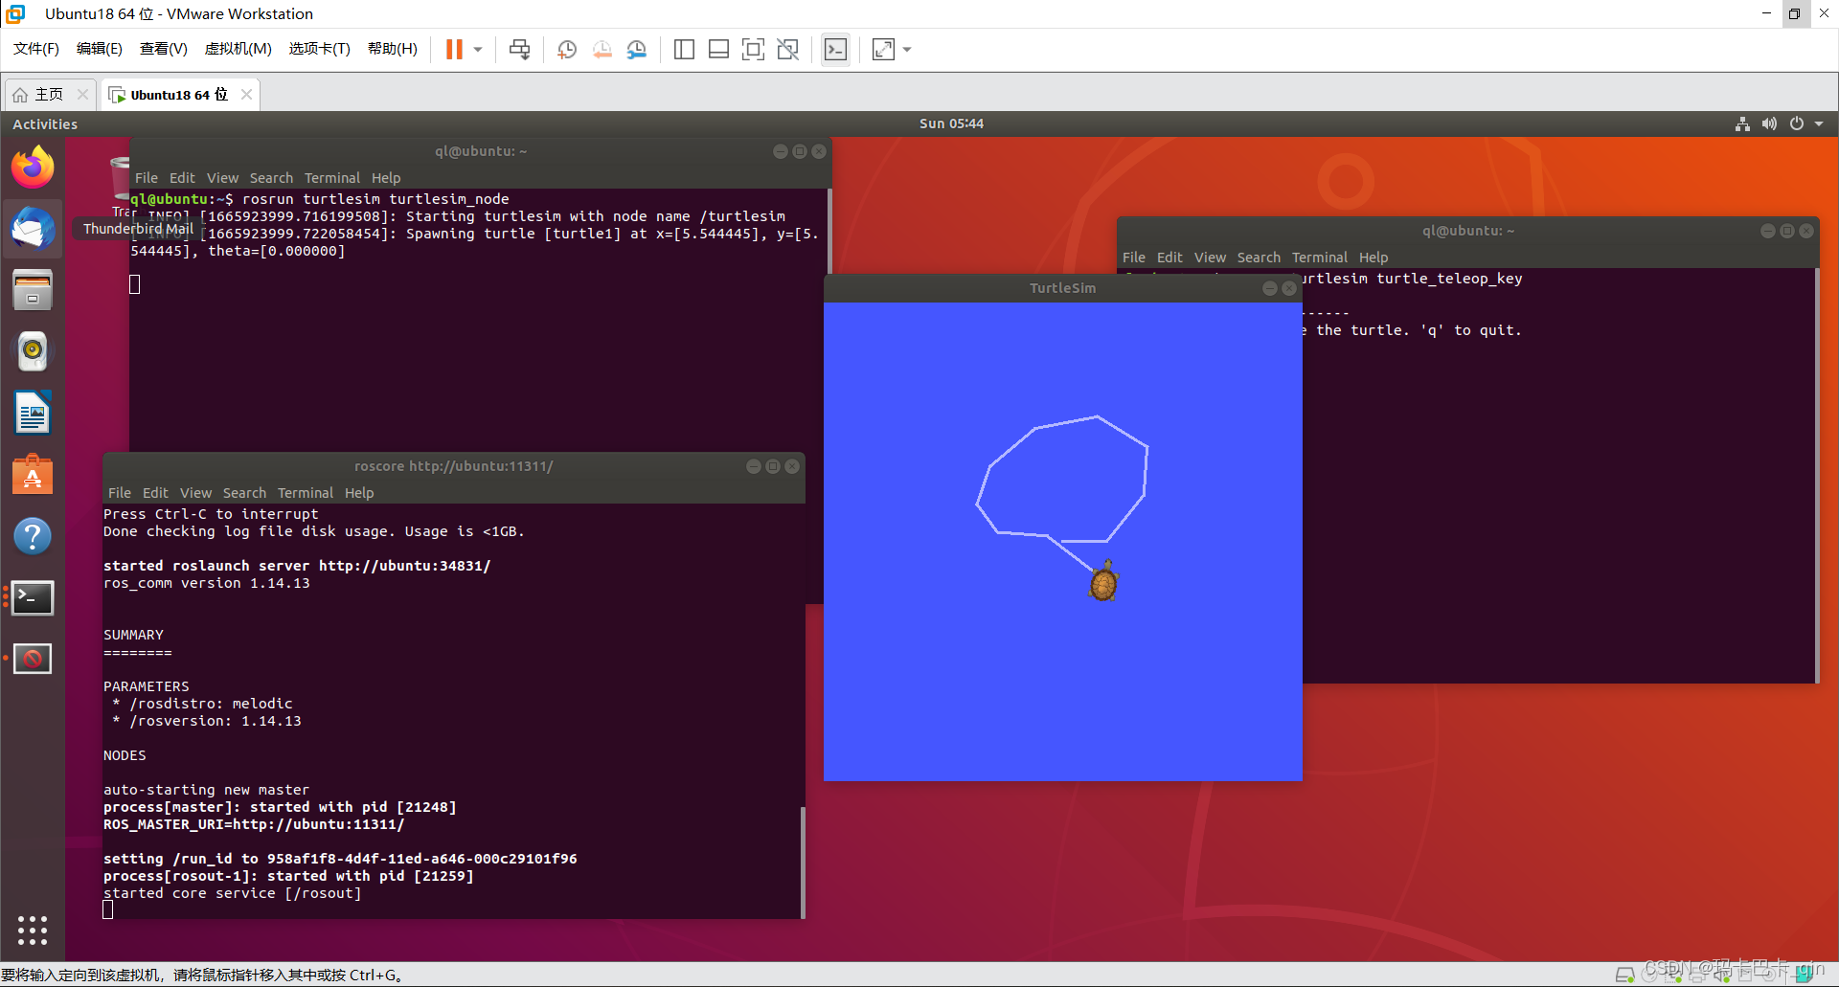Enter full screen mode icon

(x=753, y=49)
